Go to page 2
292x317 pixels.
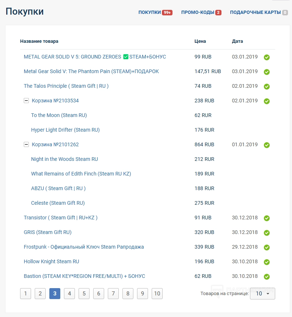[40, 293]
